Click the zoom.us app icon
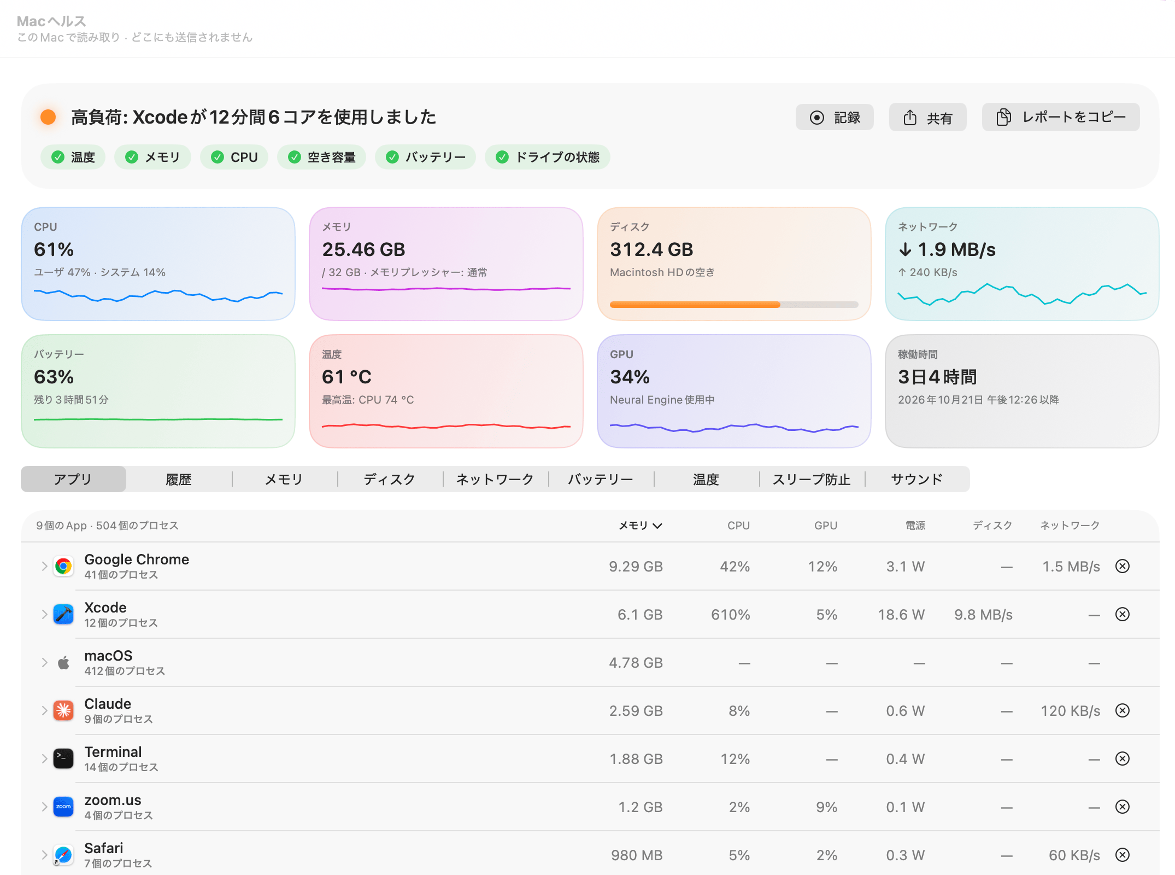Viewport: 1175px width, 875px height. (63, 807)
